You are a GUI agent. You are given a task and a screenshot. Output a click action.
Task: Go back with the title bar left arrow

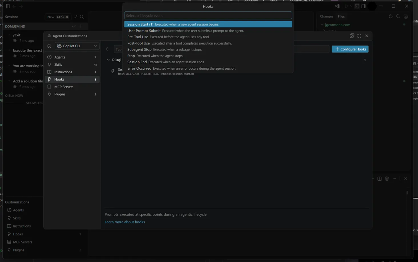point(14,6)
